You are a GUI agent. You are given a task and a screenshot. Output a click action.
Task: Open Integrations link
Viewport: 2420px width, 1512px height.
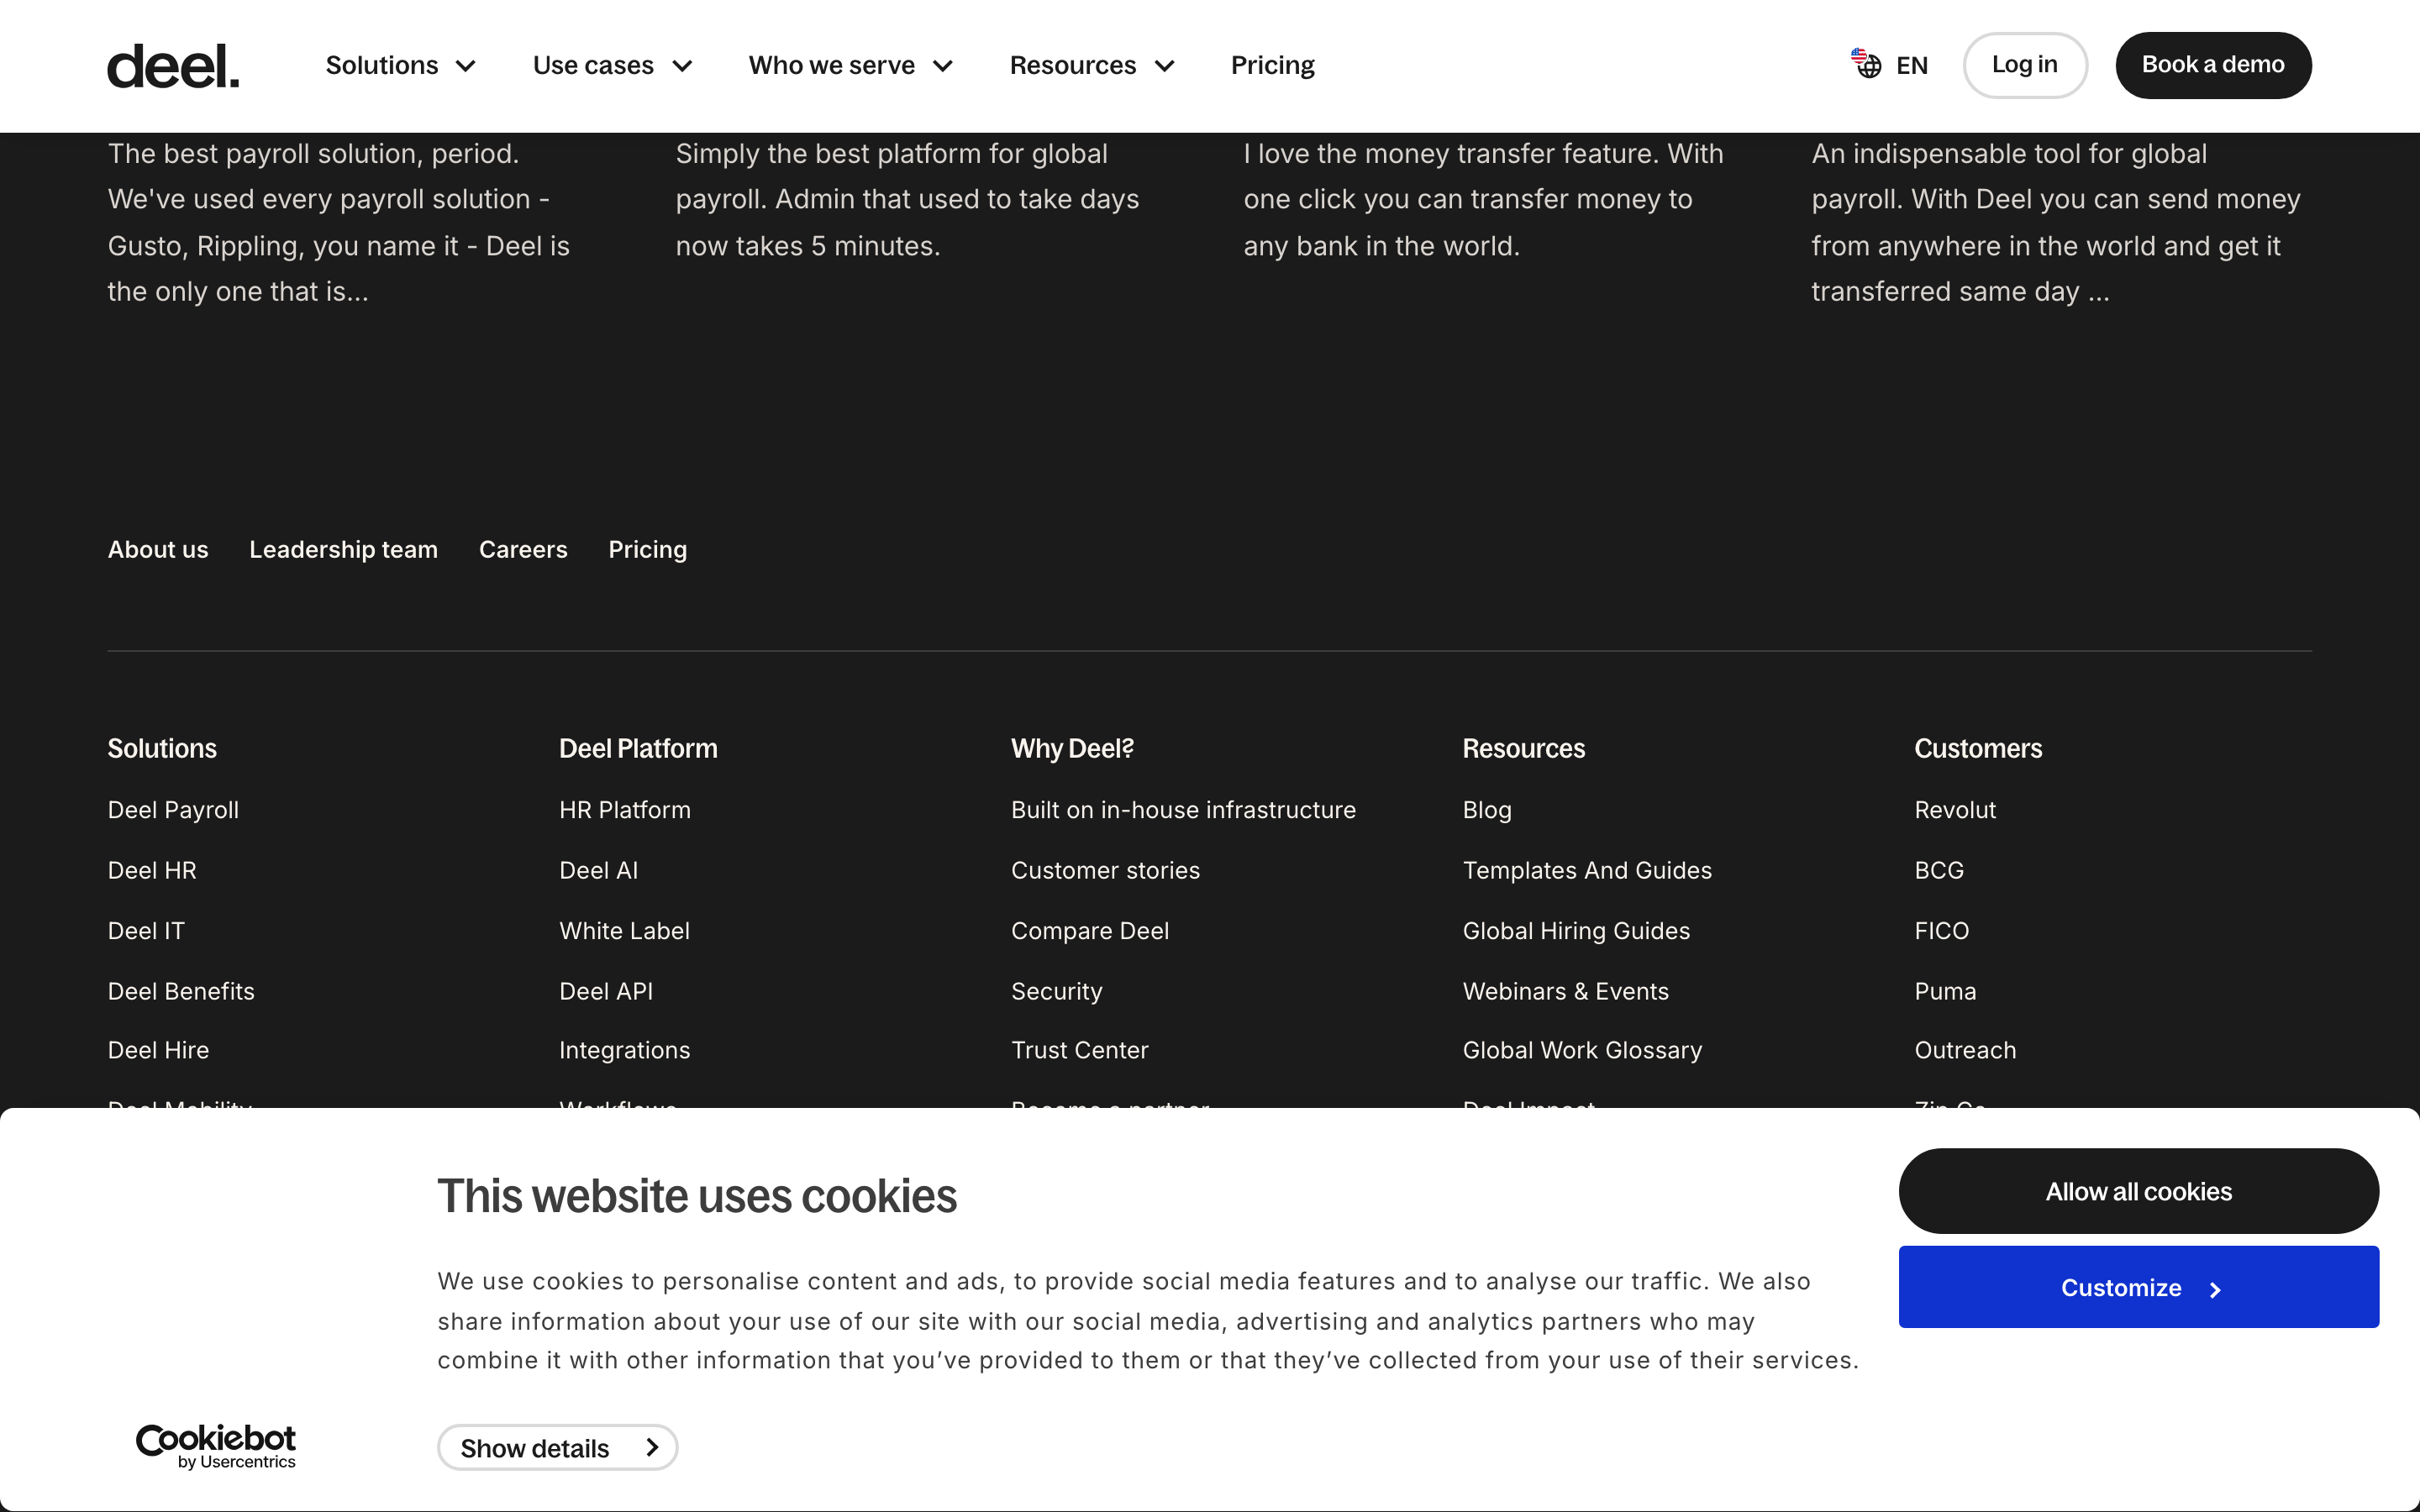(x=624, y=1050)
